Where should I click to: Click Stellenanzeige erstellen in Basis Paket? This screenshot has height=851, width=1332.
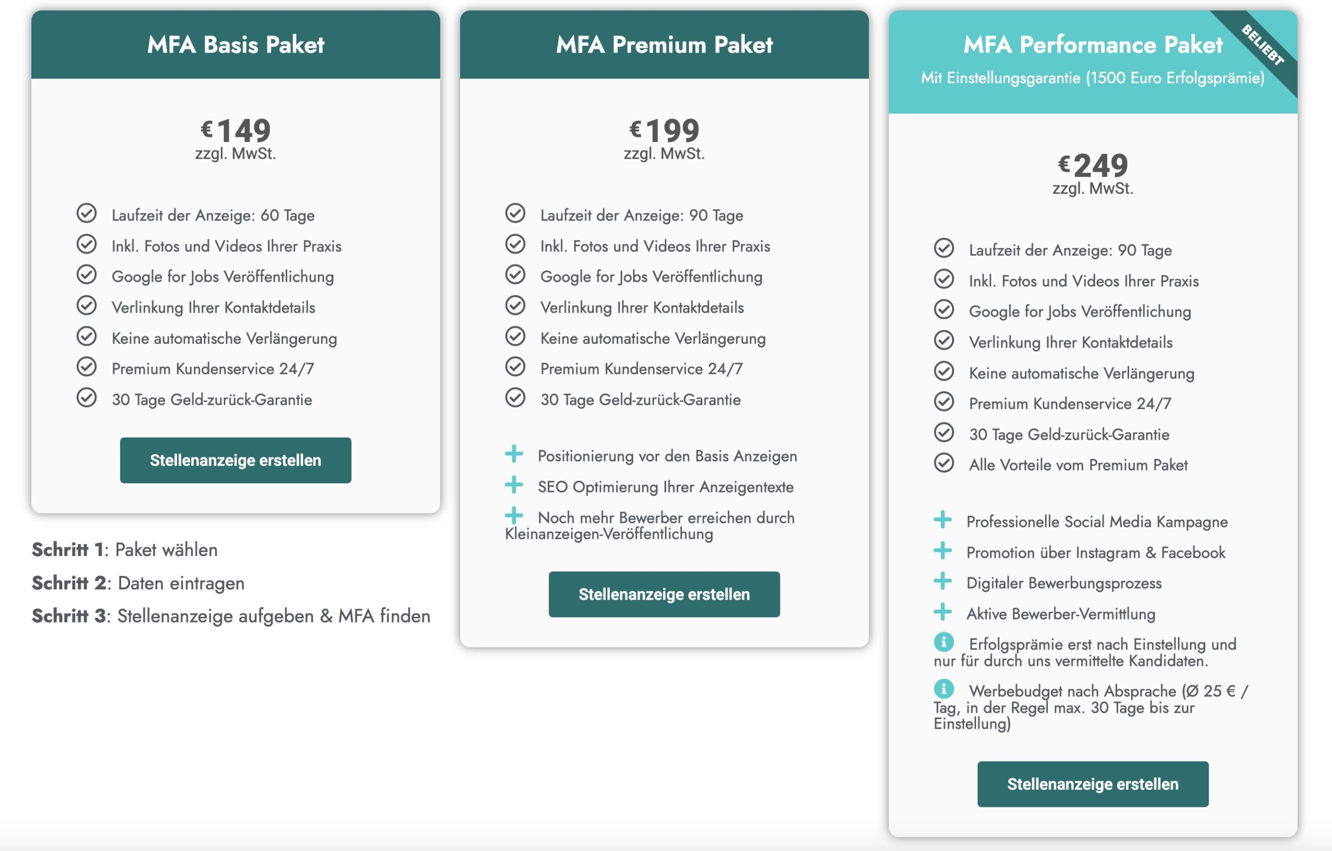pos(235,460)
